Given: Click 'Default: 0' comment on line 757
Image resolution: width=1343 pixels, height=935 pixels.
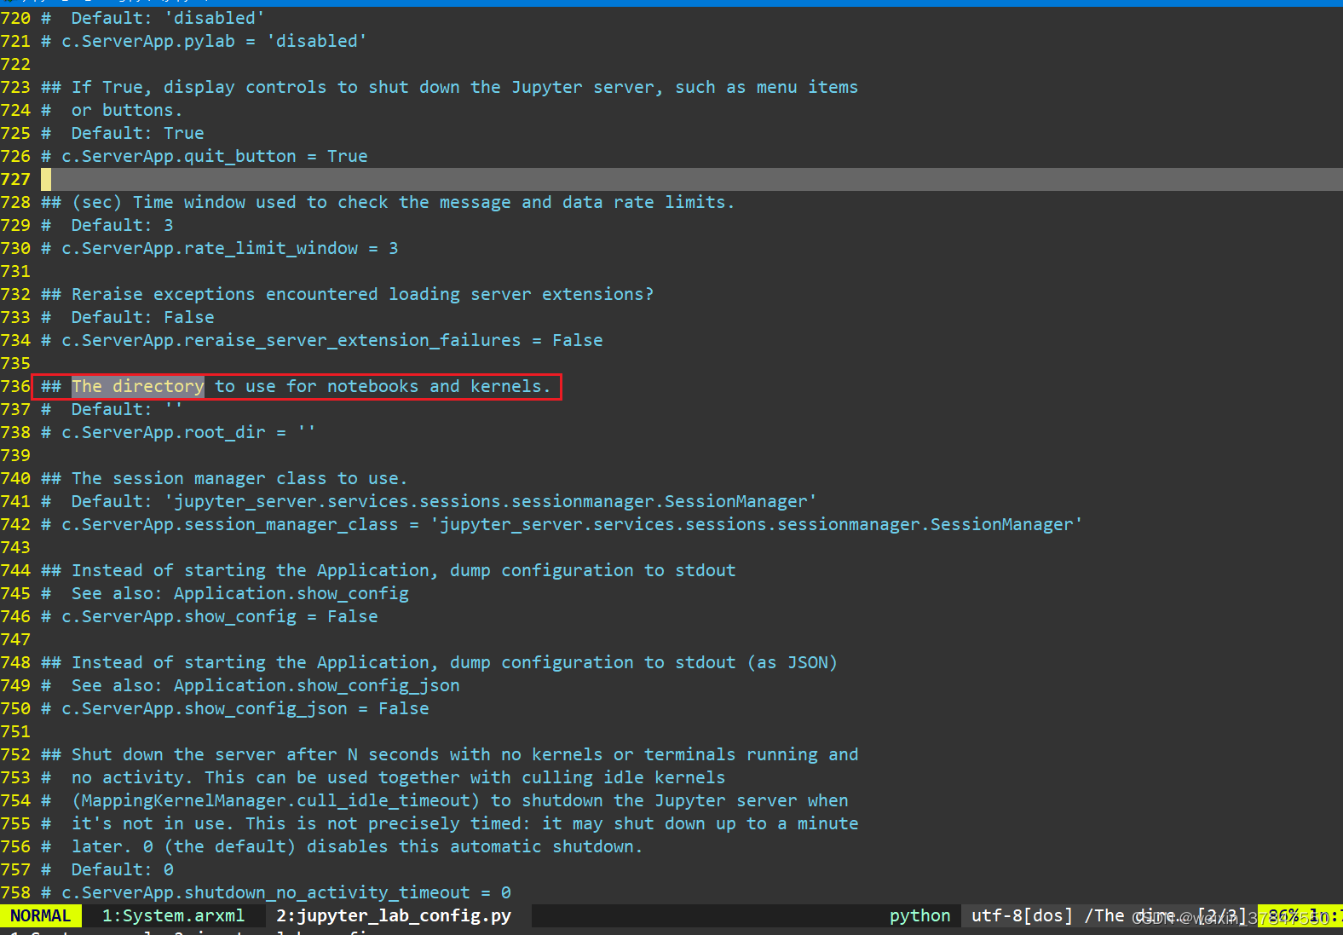Looking at the screenshot, I should coord(107,869).
